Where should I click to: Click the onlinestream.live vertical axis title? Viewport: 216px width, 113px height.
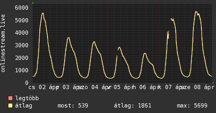(3, 43)
